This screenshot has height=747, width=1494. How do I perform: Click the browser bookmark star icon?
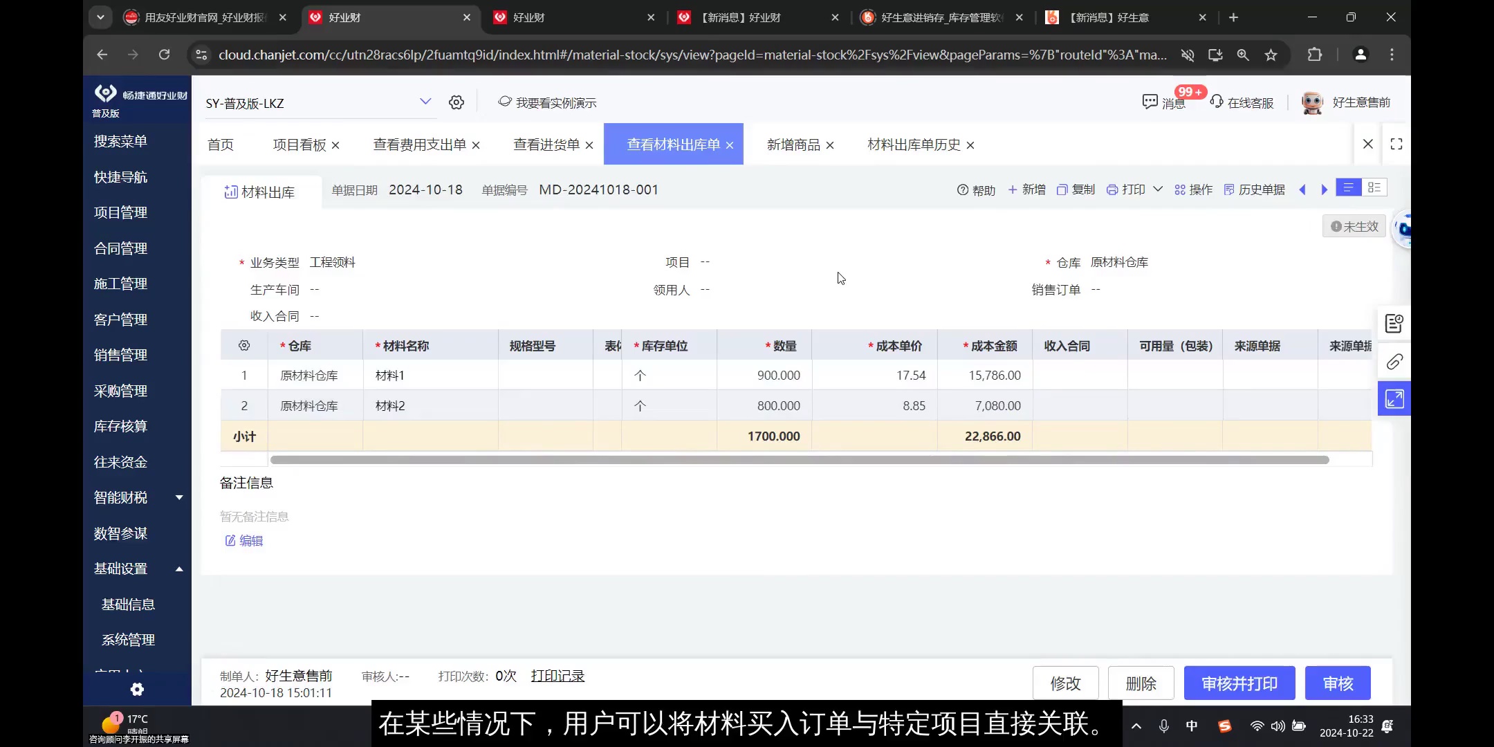point(1271,55)
